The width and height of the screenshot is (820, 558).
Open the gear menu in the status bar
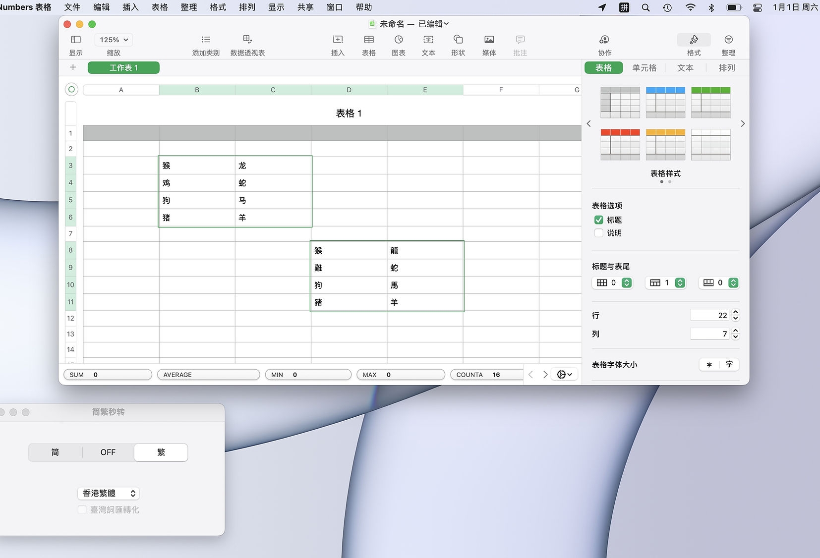pyautogui.click(x=564, y=374)
